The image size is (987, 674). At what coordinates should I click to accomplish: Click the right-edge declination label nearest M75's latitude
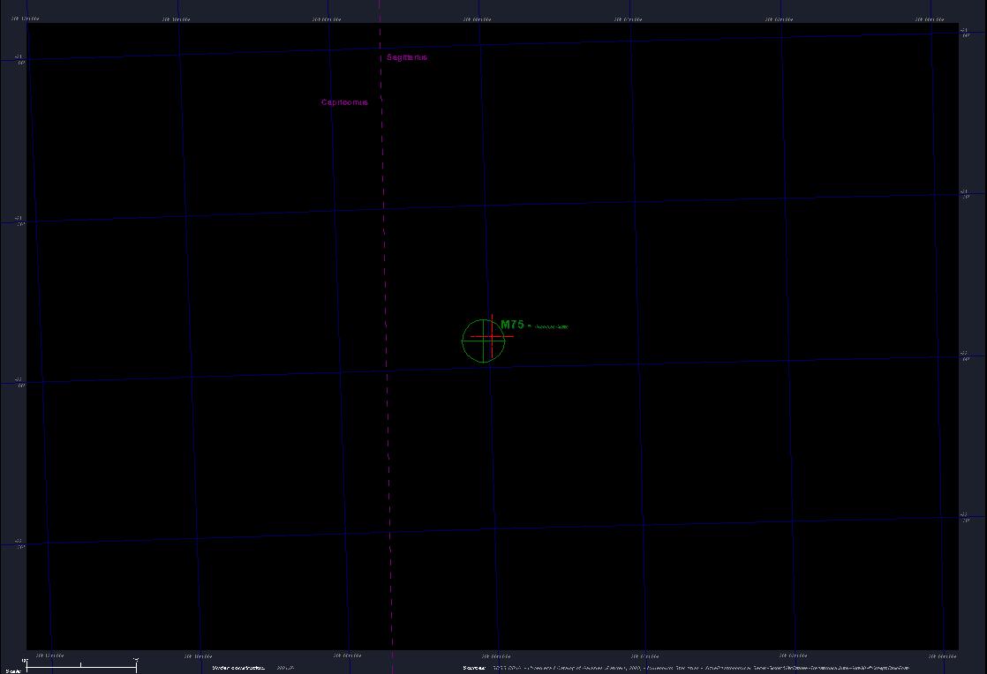click(964, 356)
